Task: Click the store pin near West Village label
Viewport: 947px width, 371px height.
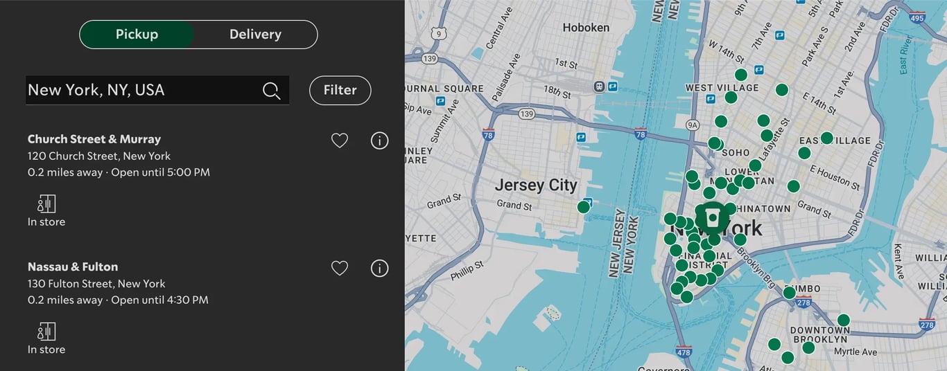Action: (731, 98)
